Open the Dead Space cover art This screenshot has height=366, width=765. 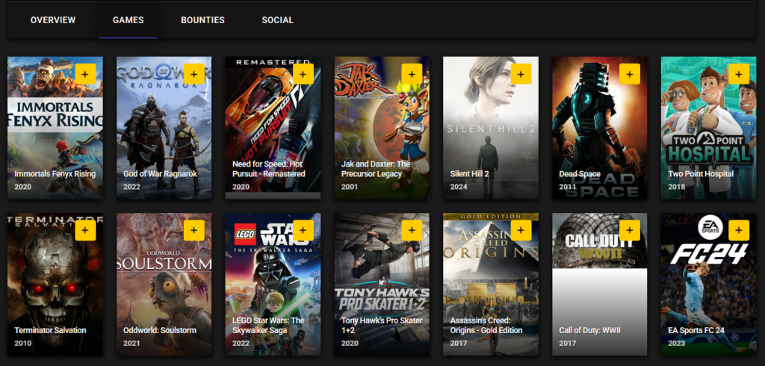pos(600,128)
